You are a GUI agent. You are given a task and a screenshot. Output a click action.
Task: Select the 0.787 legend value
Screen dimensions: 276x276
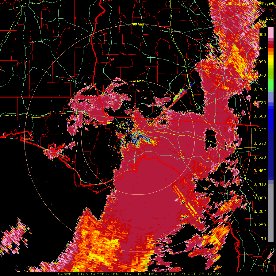[x=260, y=89]
